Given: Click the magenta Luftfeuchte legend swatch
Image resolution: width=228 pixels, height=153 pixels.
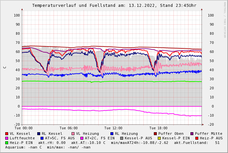Looking at the screenshot, I should coord(7,138).
